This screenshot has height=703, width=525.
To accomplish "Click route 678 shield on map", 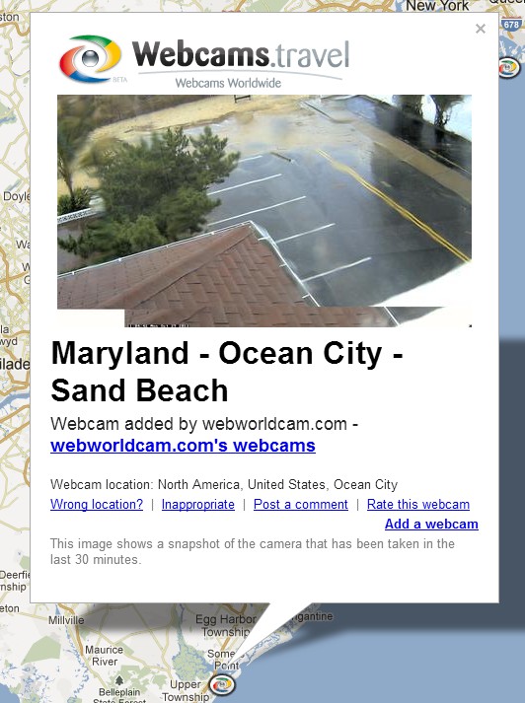I will [511, 25].
